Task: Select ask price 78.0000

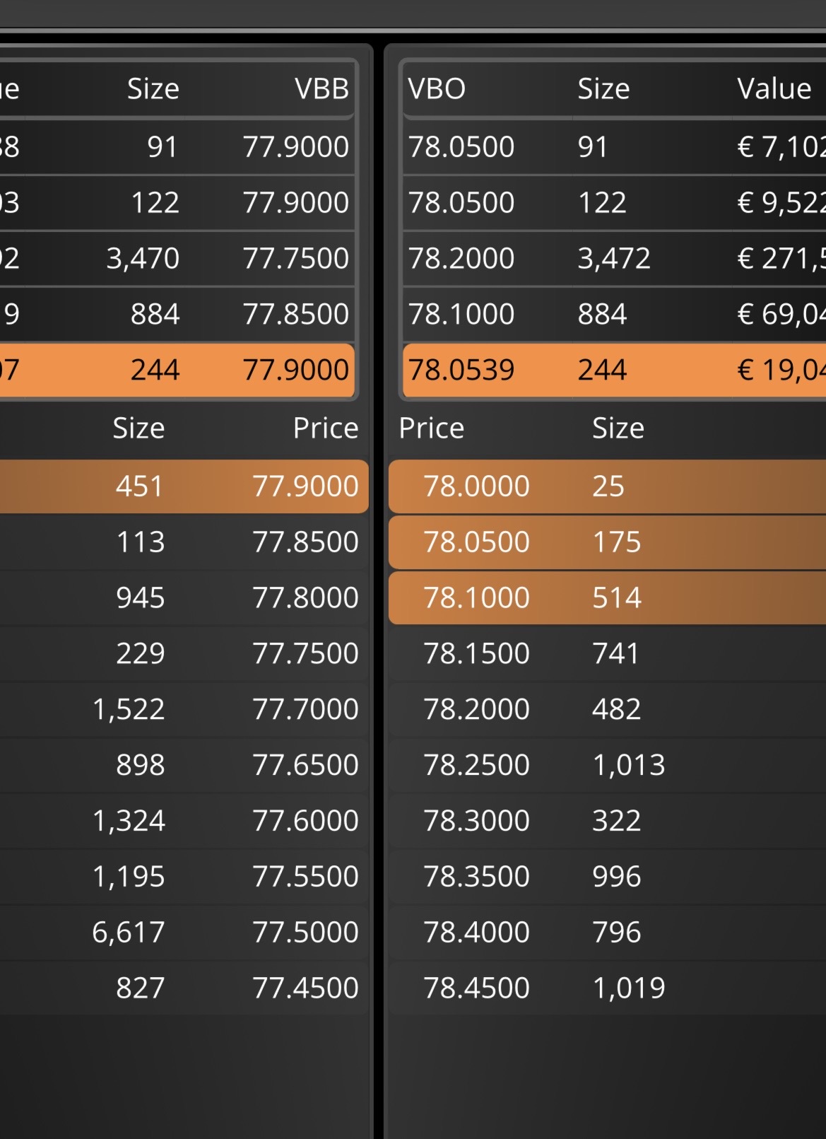Action: (476, 486)
